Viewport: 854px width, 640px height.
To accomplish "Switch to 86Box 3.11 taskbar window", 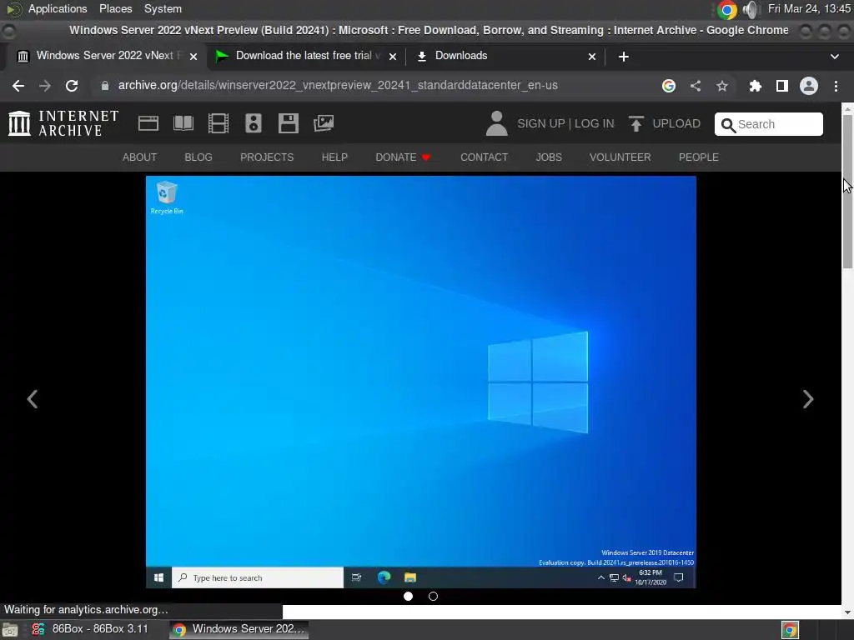I will [90, 629].
